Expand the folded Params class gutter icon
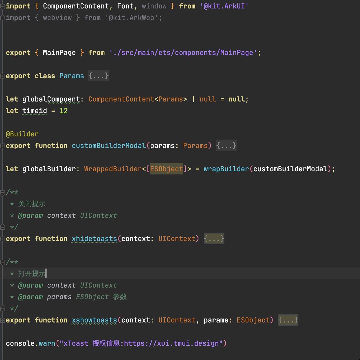The image size is (360, 360). click(x=2, y=76)
